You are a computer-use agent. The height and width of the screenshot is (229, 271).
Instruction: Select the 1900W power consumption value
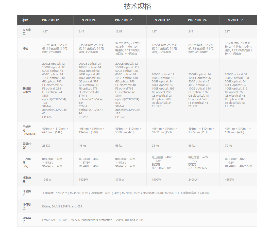[156, 180]
